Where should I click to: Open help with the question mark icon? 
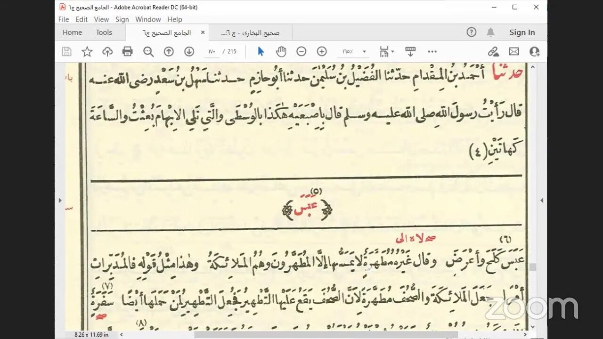tap(472, 32)
